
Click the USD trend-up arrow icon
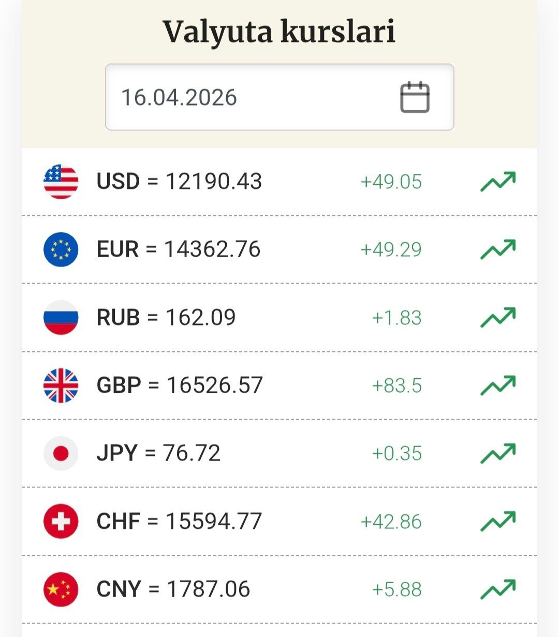point(498,182)
